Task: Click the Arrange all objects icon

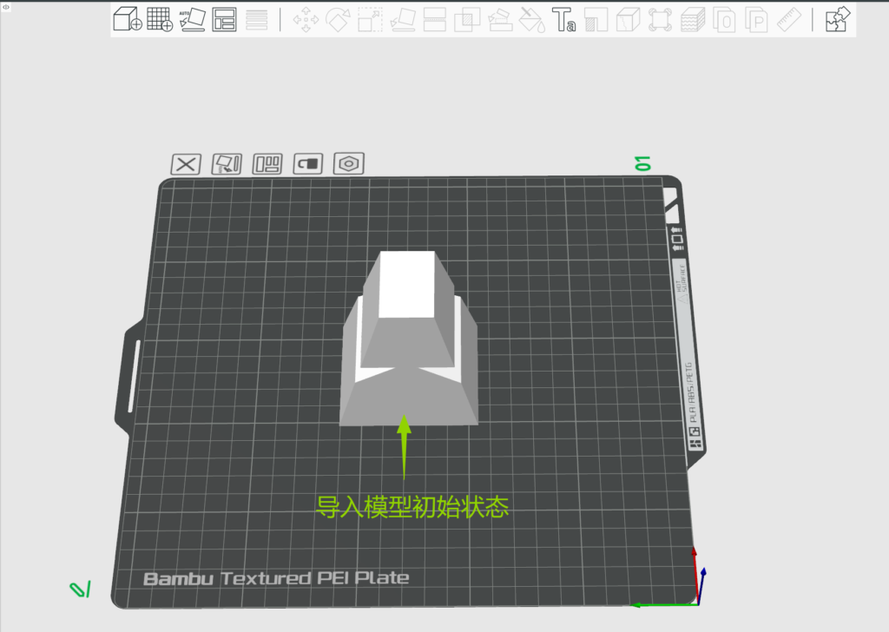Action: tap(225, 19)
